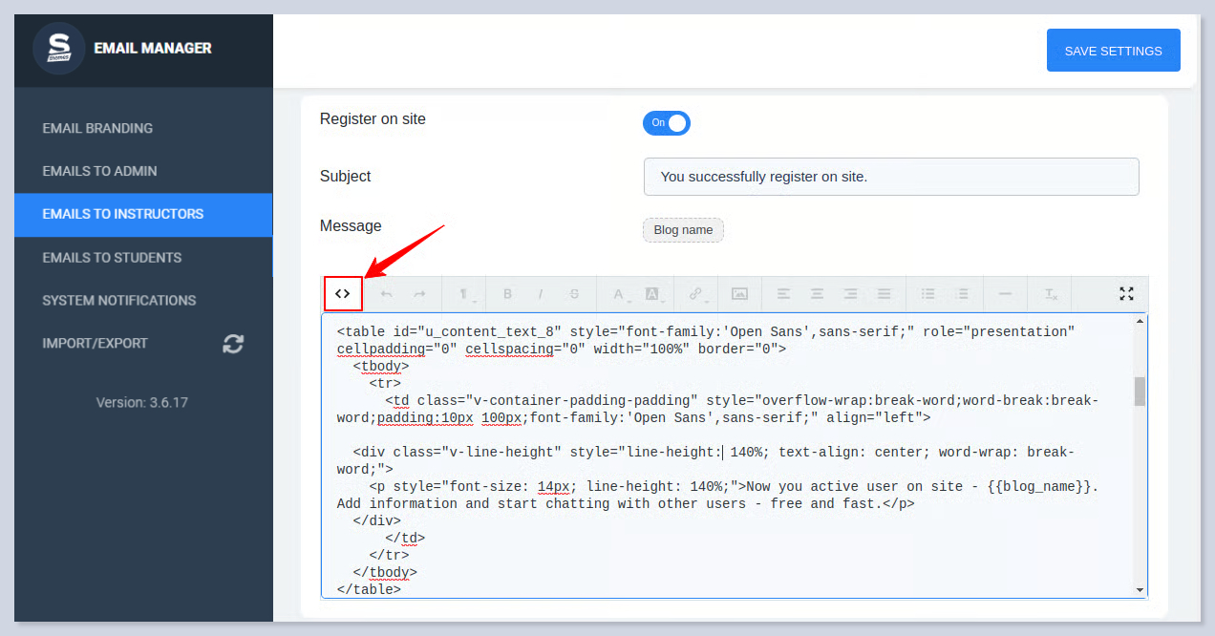Click the fullscreen icon in the editor toolbar
The height and width of the screenshot is (636, 1215).
pos(1126,294)
